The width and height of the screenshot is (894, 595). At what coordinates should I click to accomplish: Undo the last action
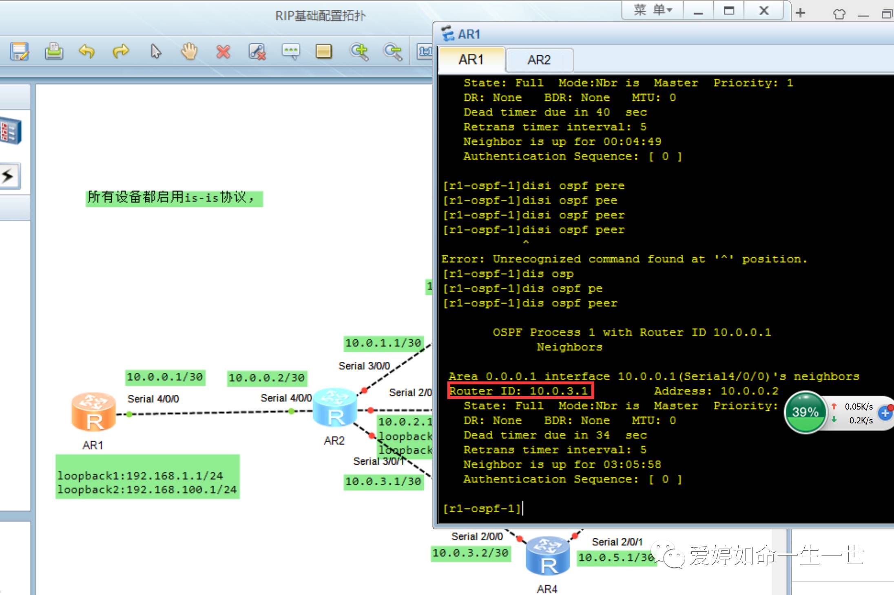[86, 52]
